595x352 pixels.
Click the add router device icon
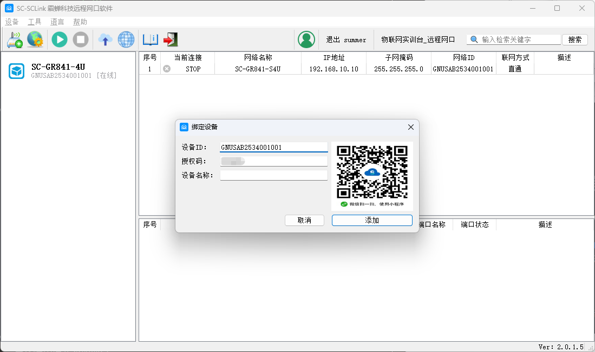coord(15,39)
